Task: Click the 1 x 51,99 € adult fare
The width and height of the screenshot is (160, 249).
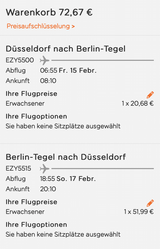Action: coord(139,212)
